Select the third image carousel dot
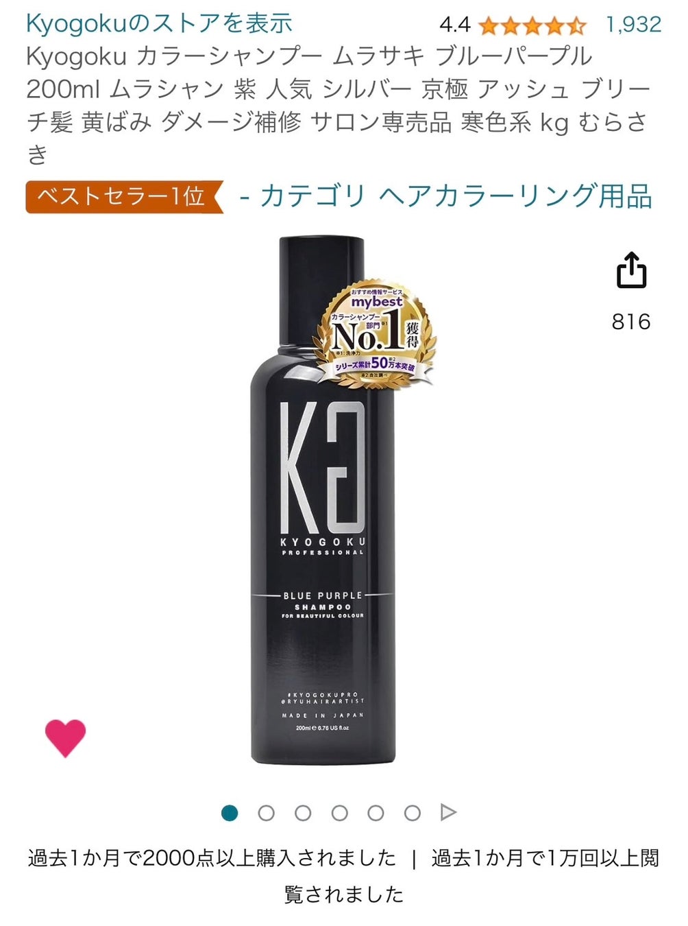 pyautogui.click(x=303, y=813)
